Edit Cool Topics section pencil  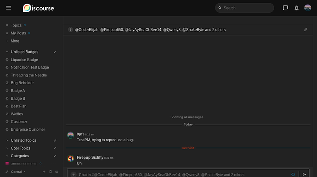click(x=55, y=148)
